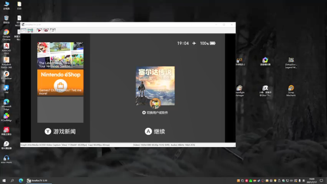Click the 100% battery indicator

pyautogui.click(x=208, y=43)
